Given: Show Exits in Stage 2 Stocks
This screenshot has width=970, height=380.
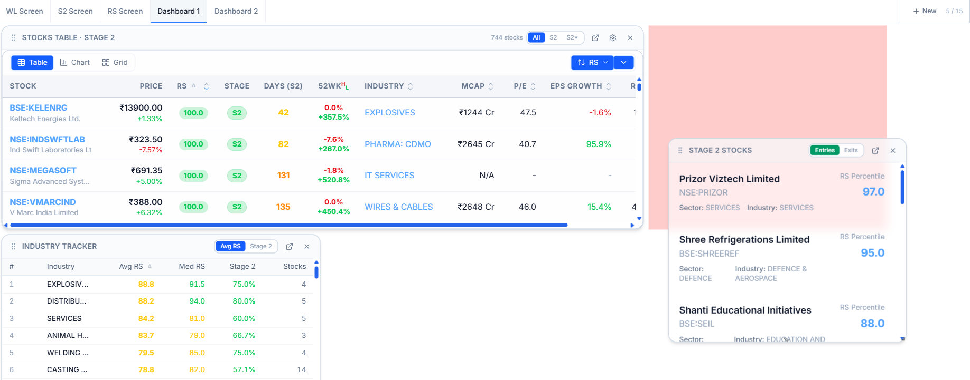Looking at the screenshot, I should 851,150.
